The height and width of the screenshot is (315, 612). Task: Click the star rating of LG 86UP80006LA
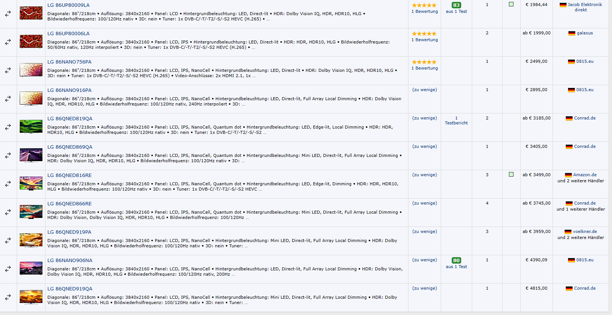pyautogui.click(x=424, y=34)
